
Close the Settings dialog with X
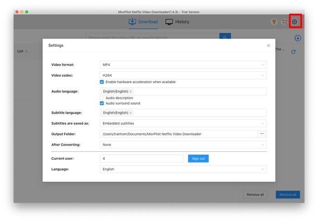268,45
